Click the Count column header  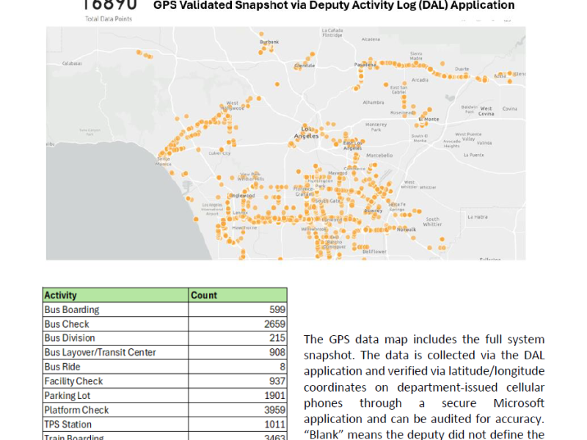point(204,296)
